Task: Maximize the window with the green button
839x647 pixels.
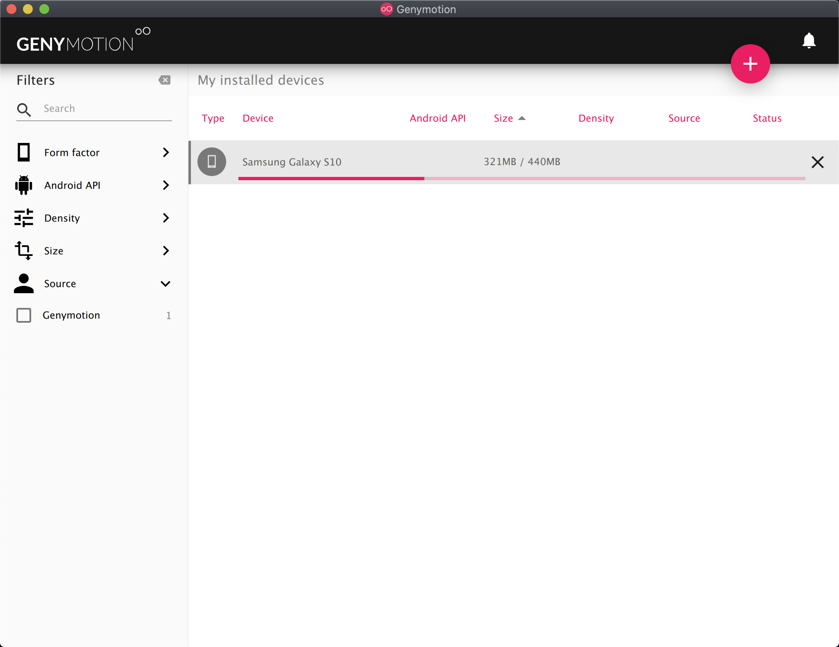Action: tap(44, 9)
